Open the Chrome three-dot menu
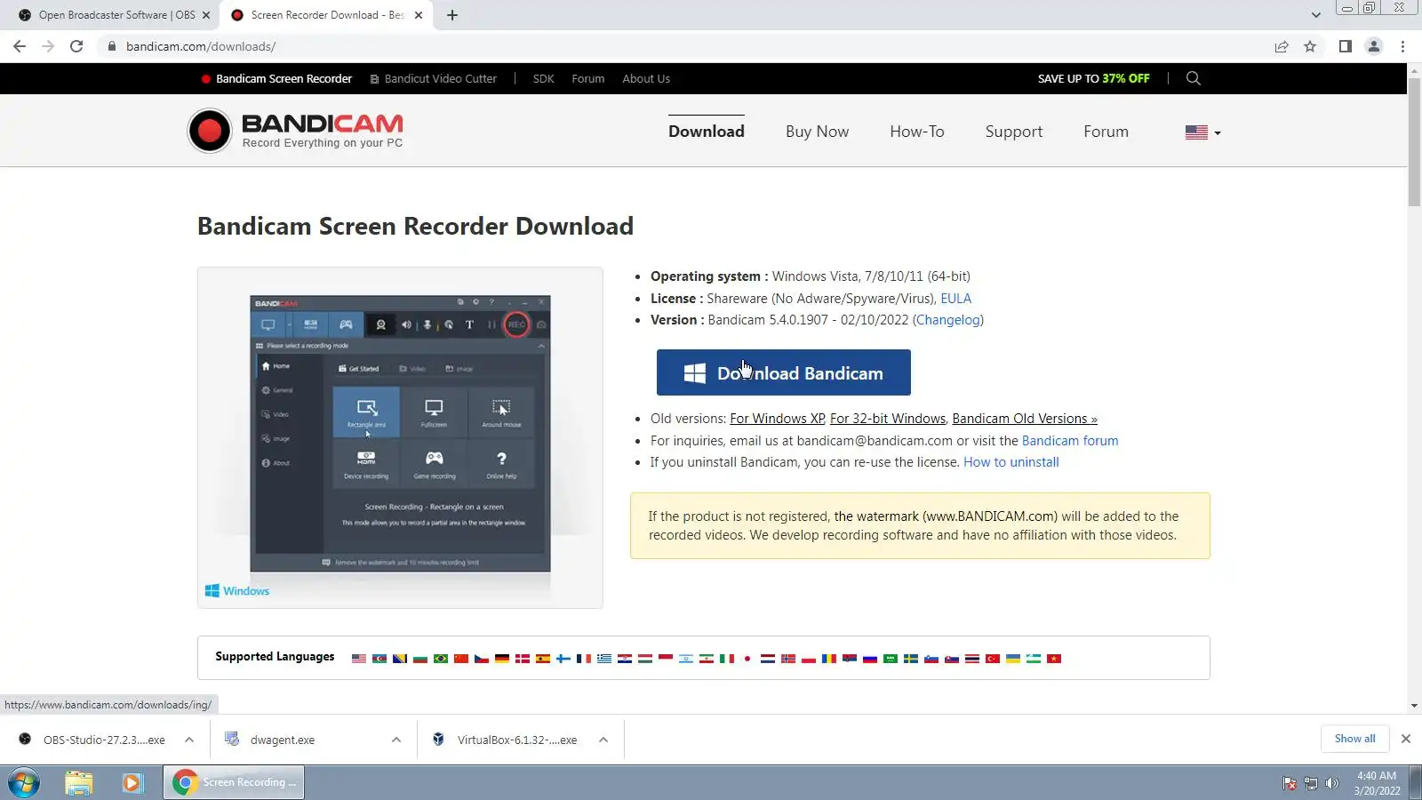Screen dimensions: 1422x800 (x=1402, y=46)
